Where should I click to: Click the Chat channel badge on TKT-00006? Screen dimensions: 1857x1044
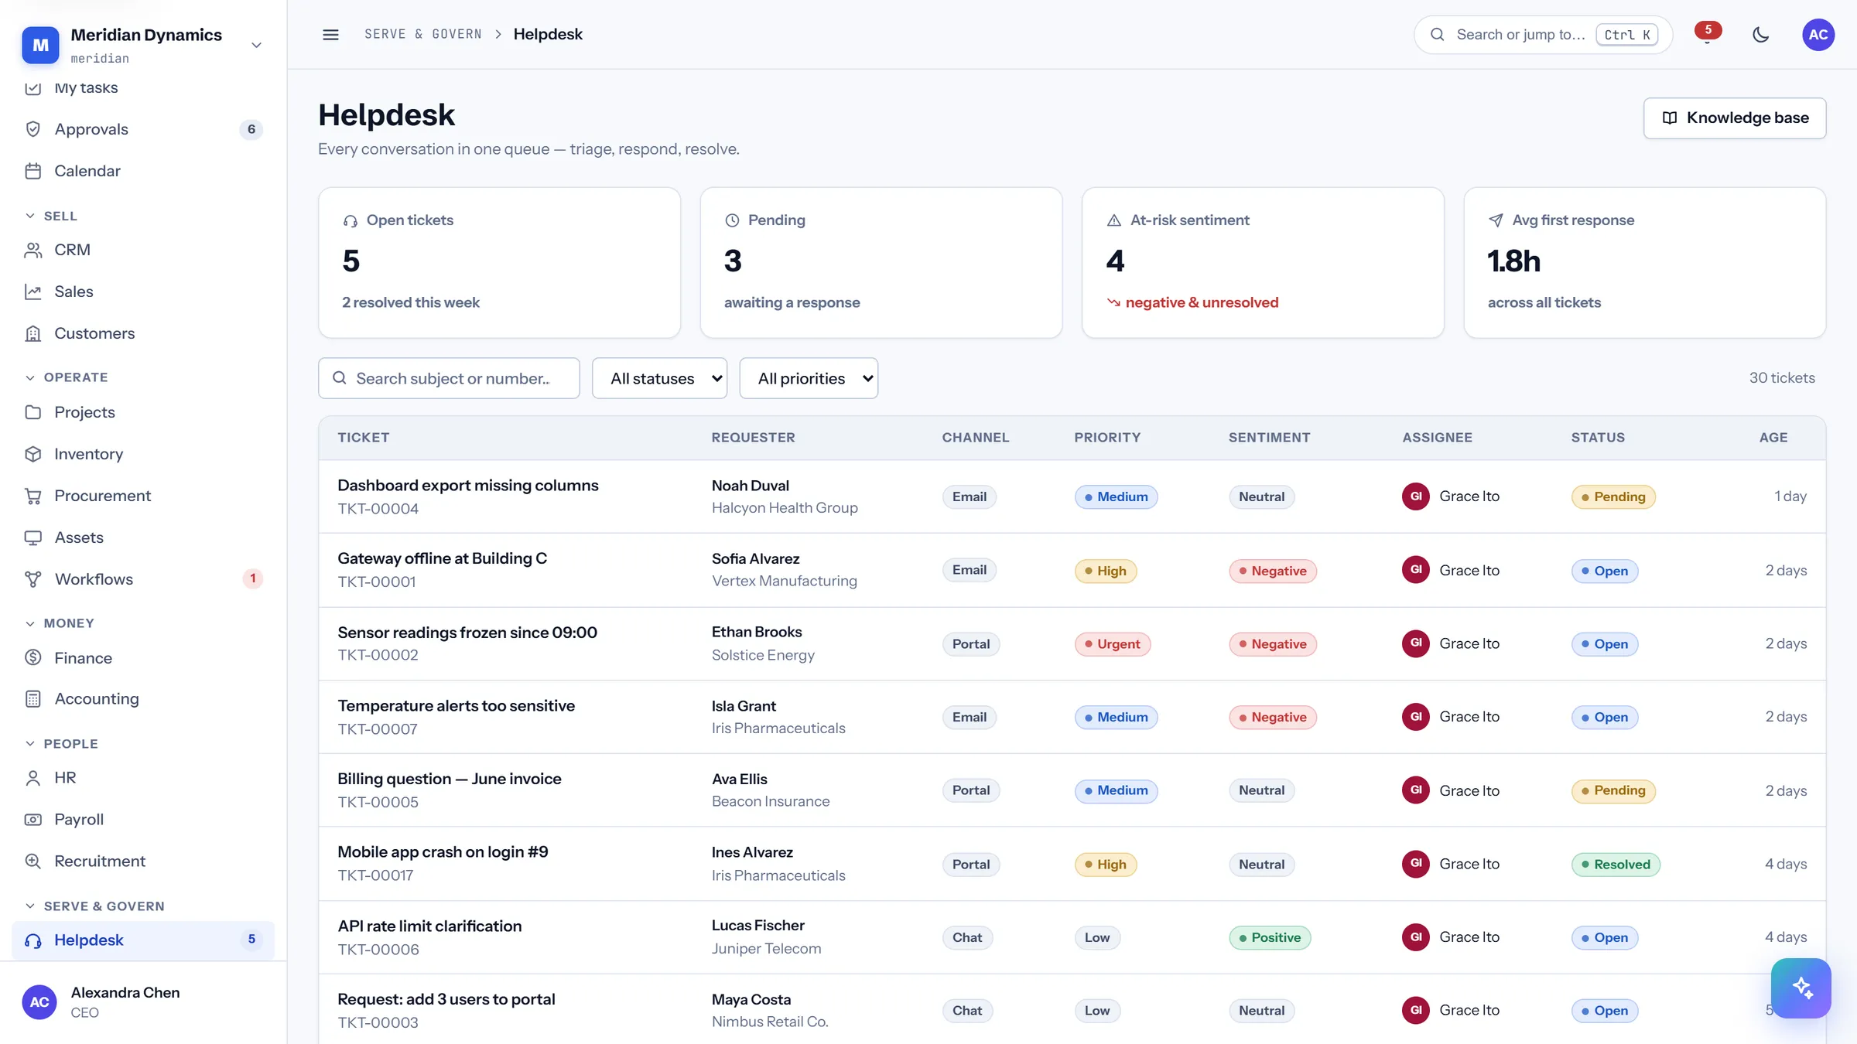(x=967, y=938)
